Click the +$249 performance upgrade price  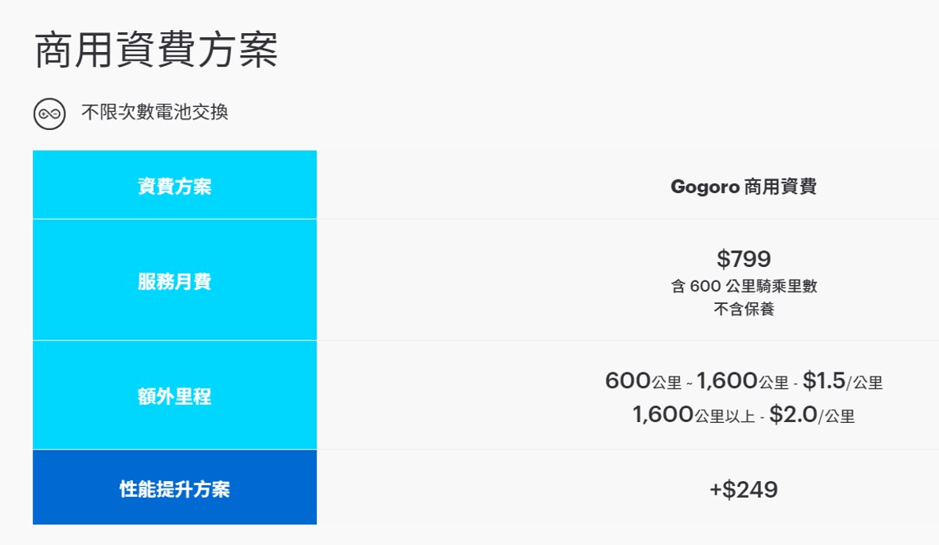pos(744,490)
